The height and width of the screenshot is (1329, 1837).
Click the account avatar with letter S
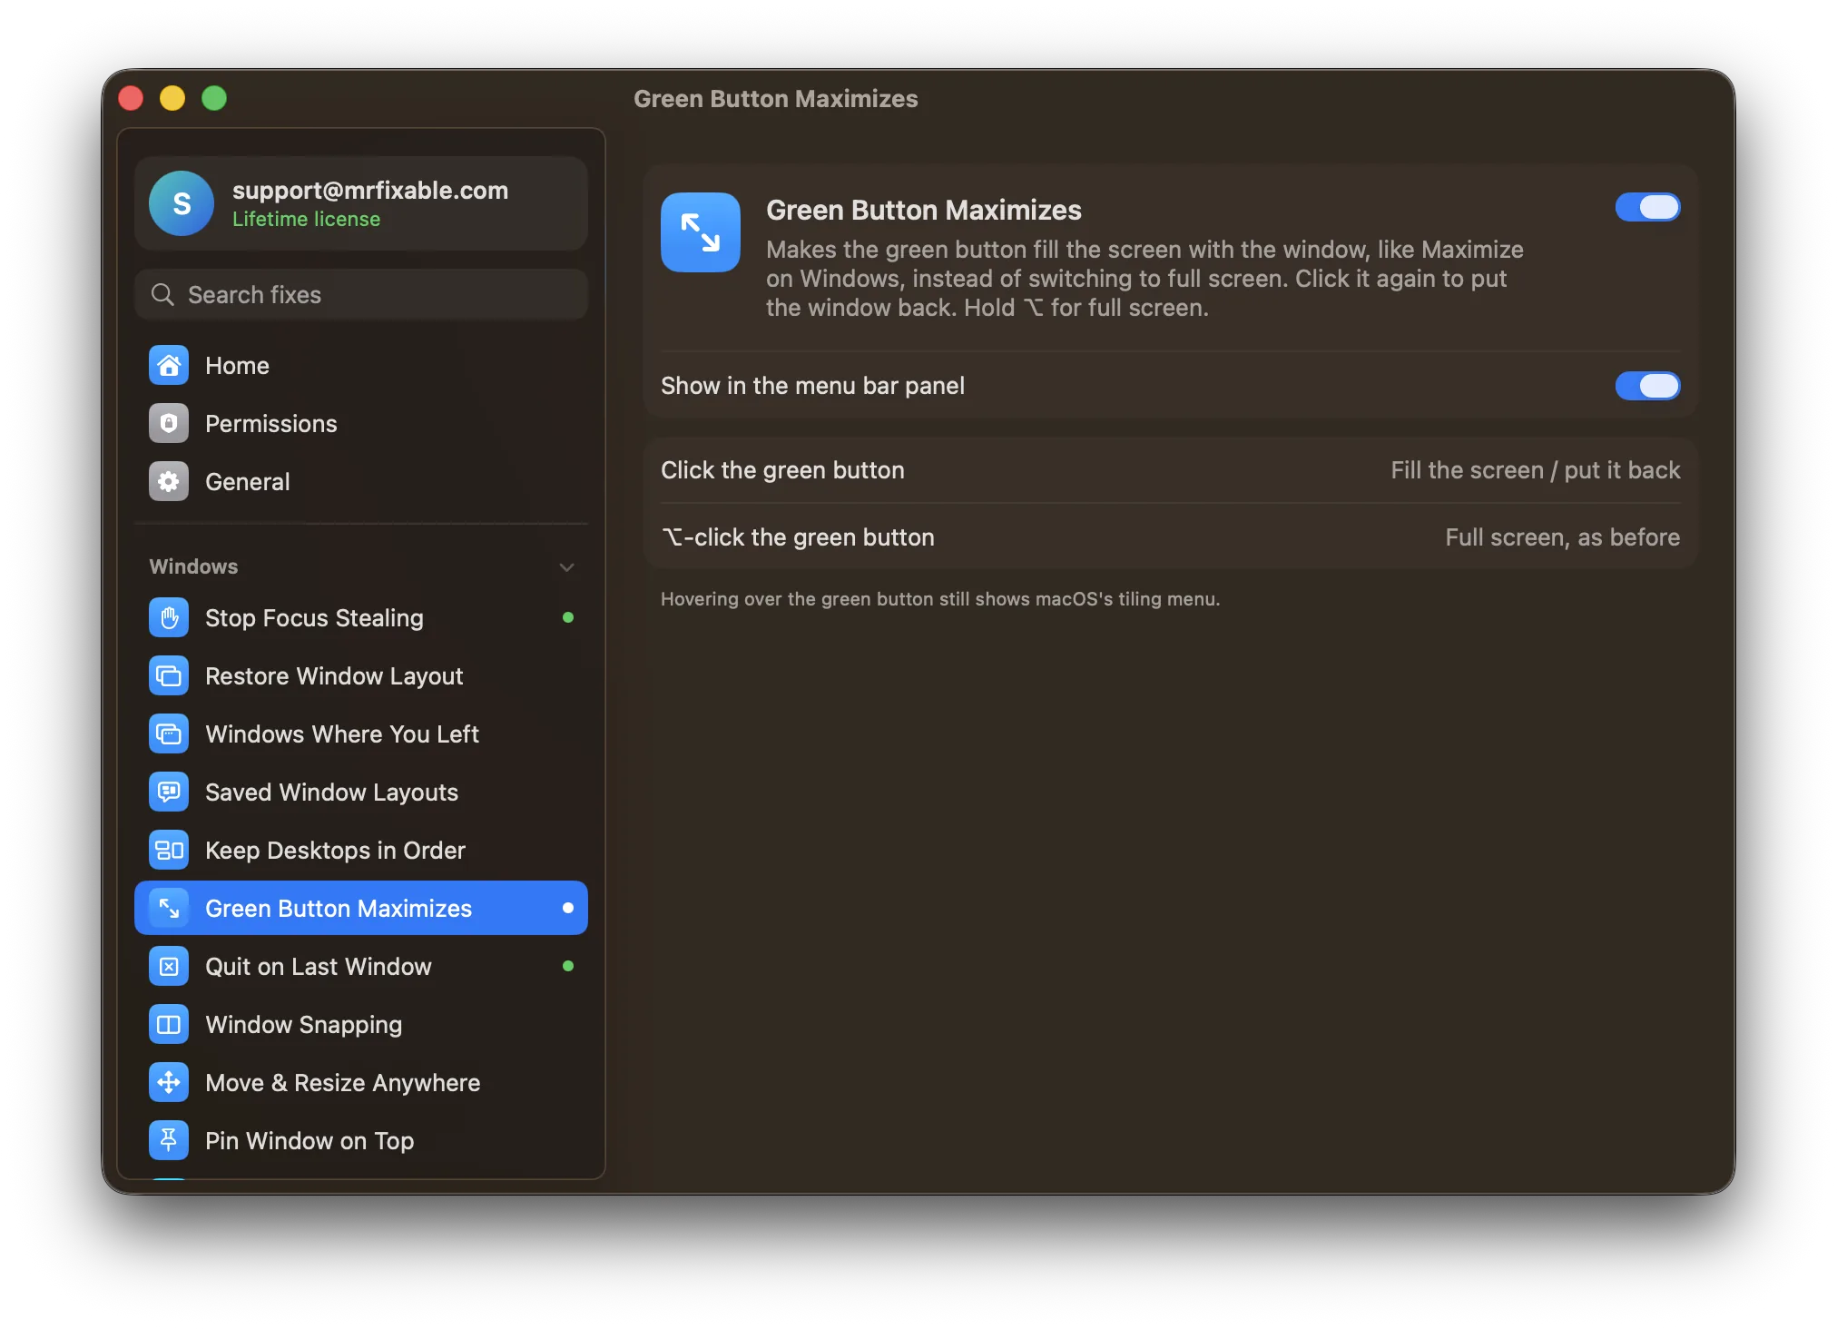click(182, 203)
